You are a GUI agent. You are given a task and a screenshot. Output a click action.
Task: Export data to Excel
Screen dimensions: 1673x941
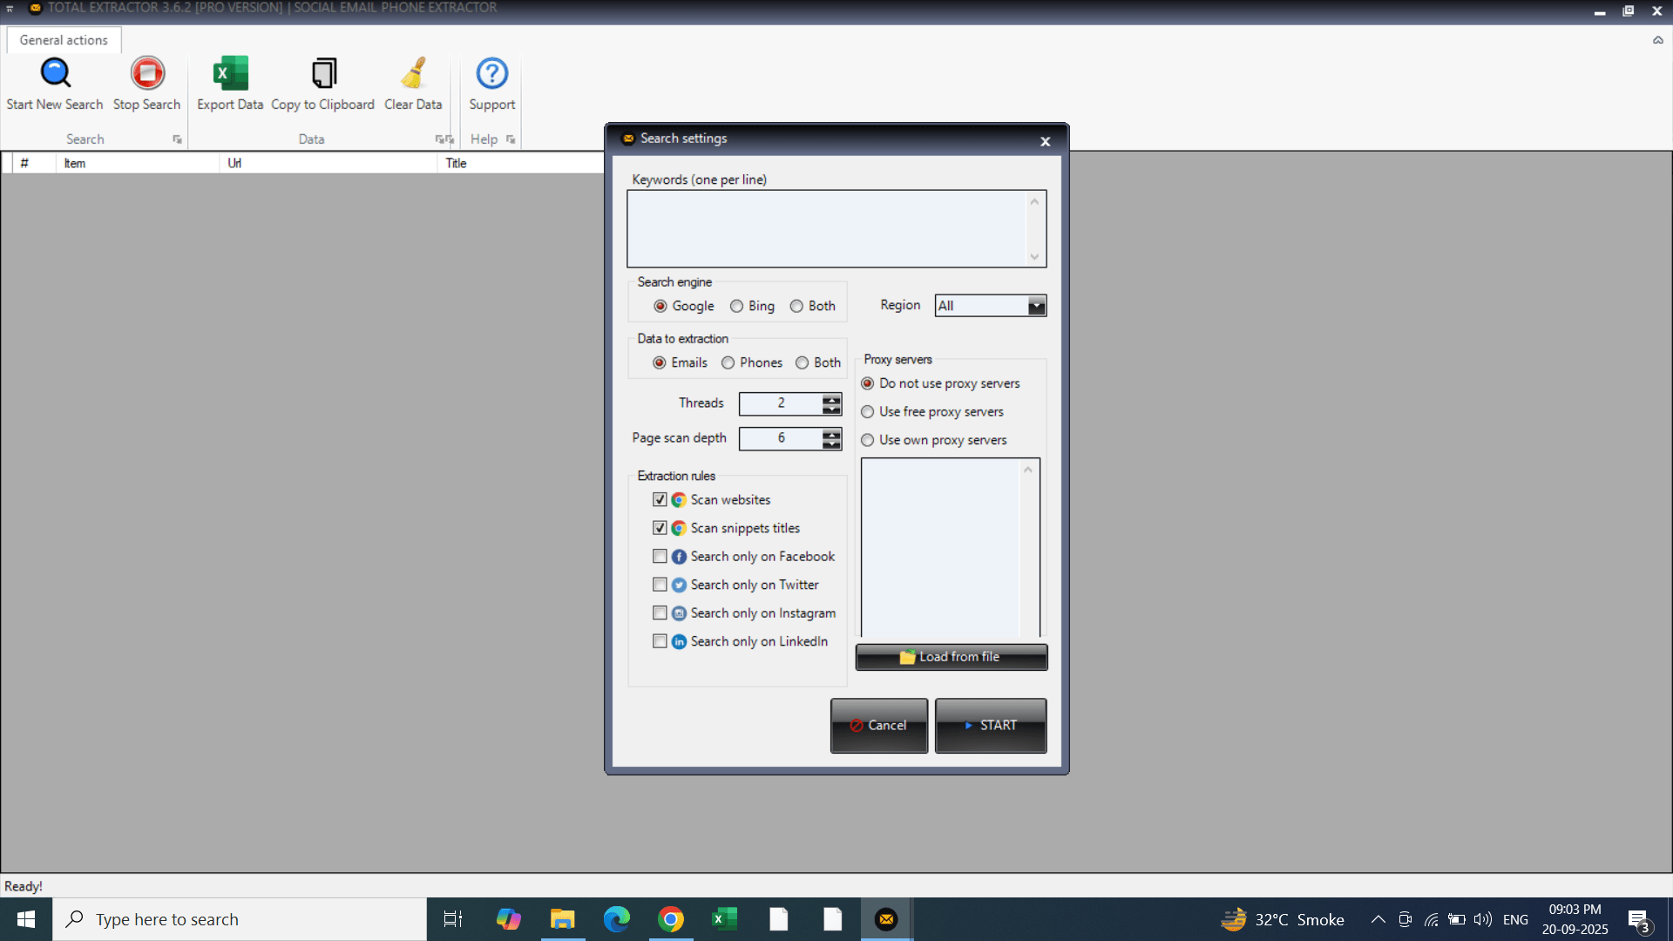point(229,83)
